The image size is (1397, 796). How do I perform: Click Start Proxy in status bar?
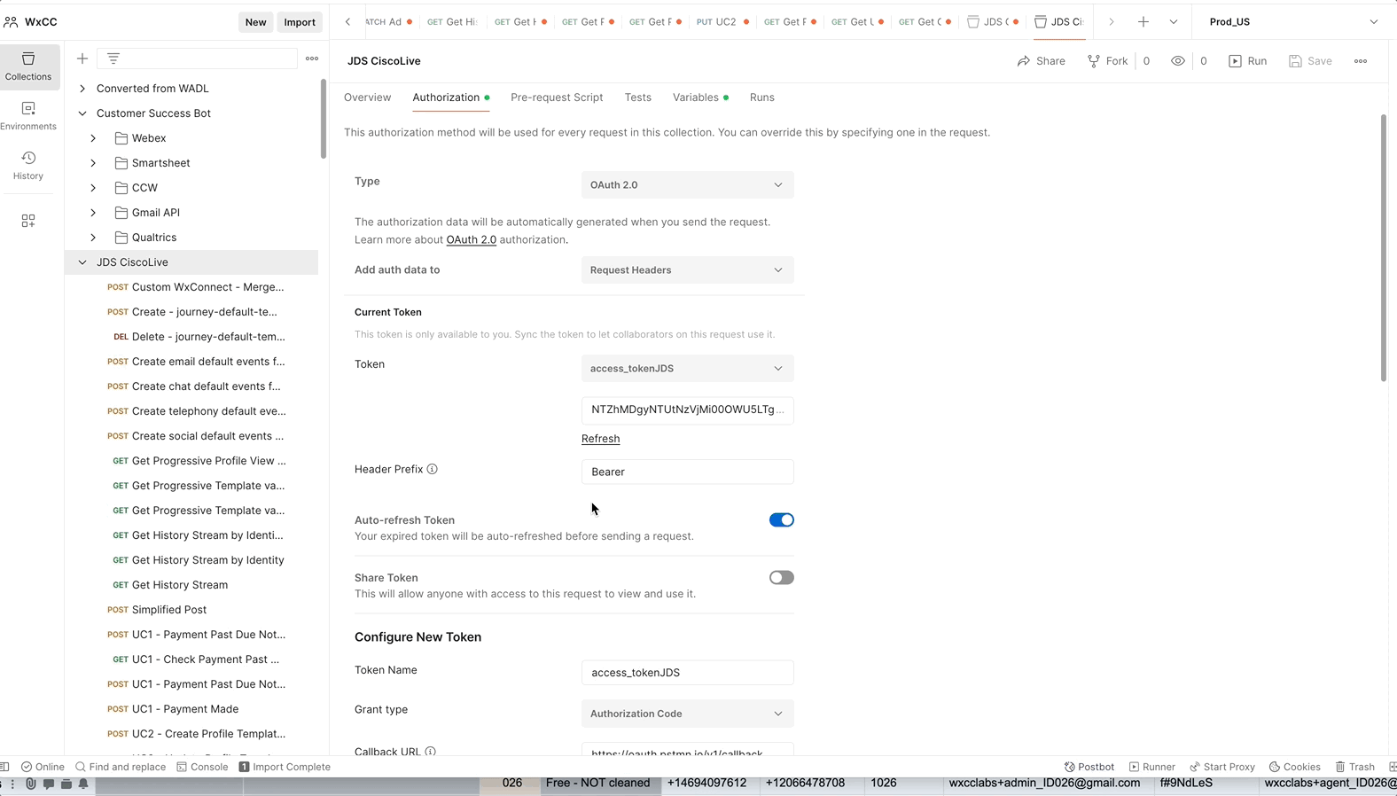(x=1222, y=767)
